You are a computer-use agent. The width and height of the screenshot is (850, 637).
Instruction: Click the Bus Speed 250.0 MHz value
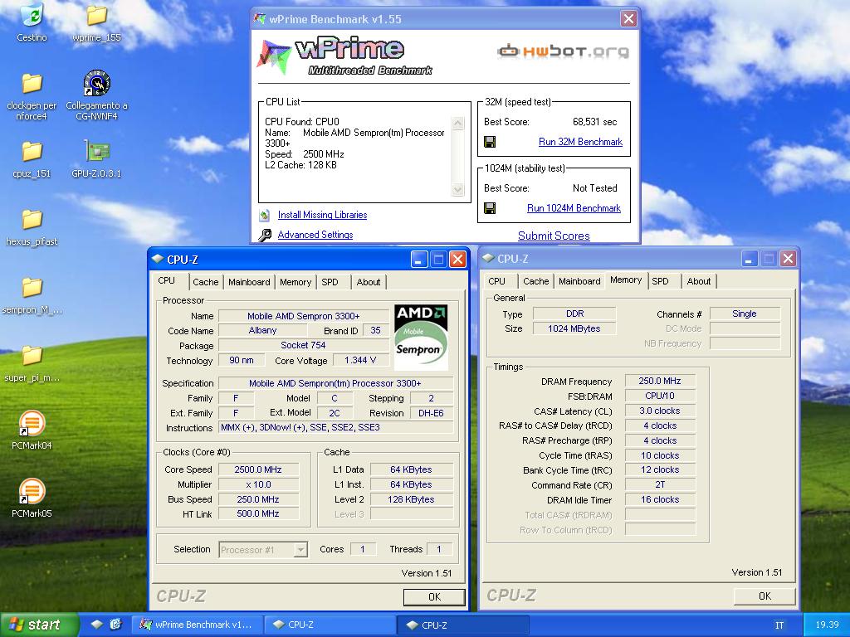258,499
